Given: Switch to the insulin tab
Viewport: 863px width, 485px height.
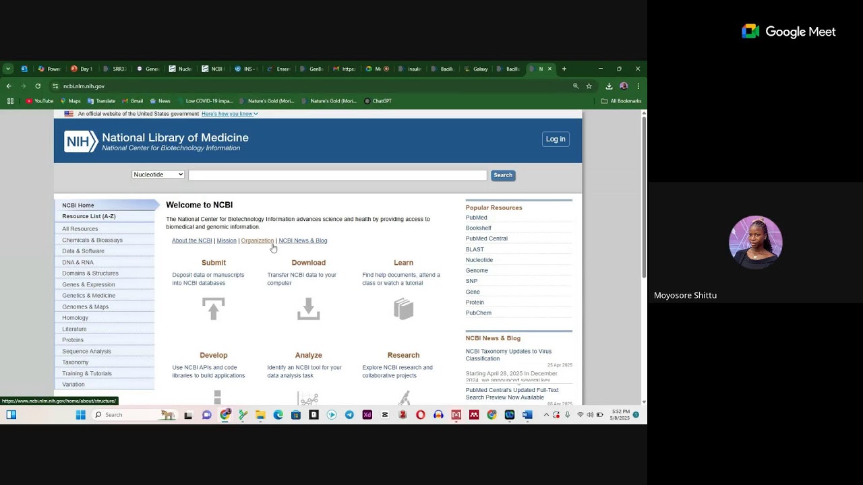Looking at the screenshot, I should [x=410, y=69].
